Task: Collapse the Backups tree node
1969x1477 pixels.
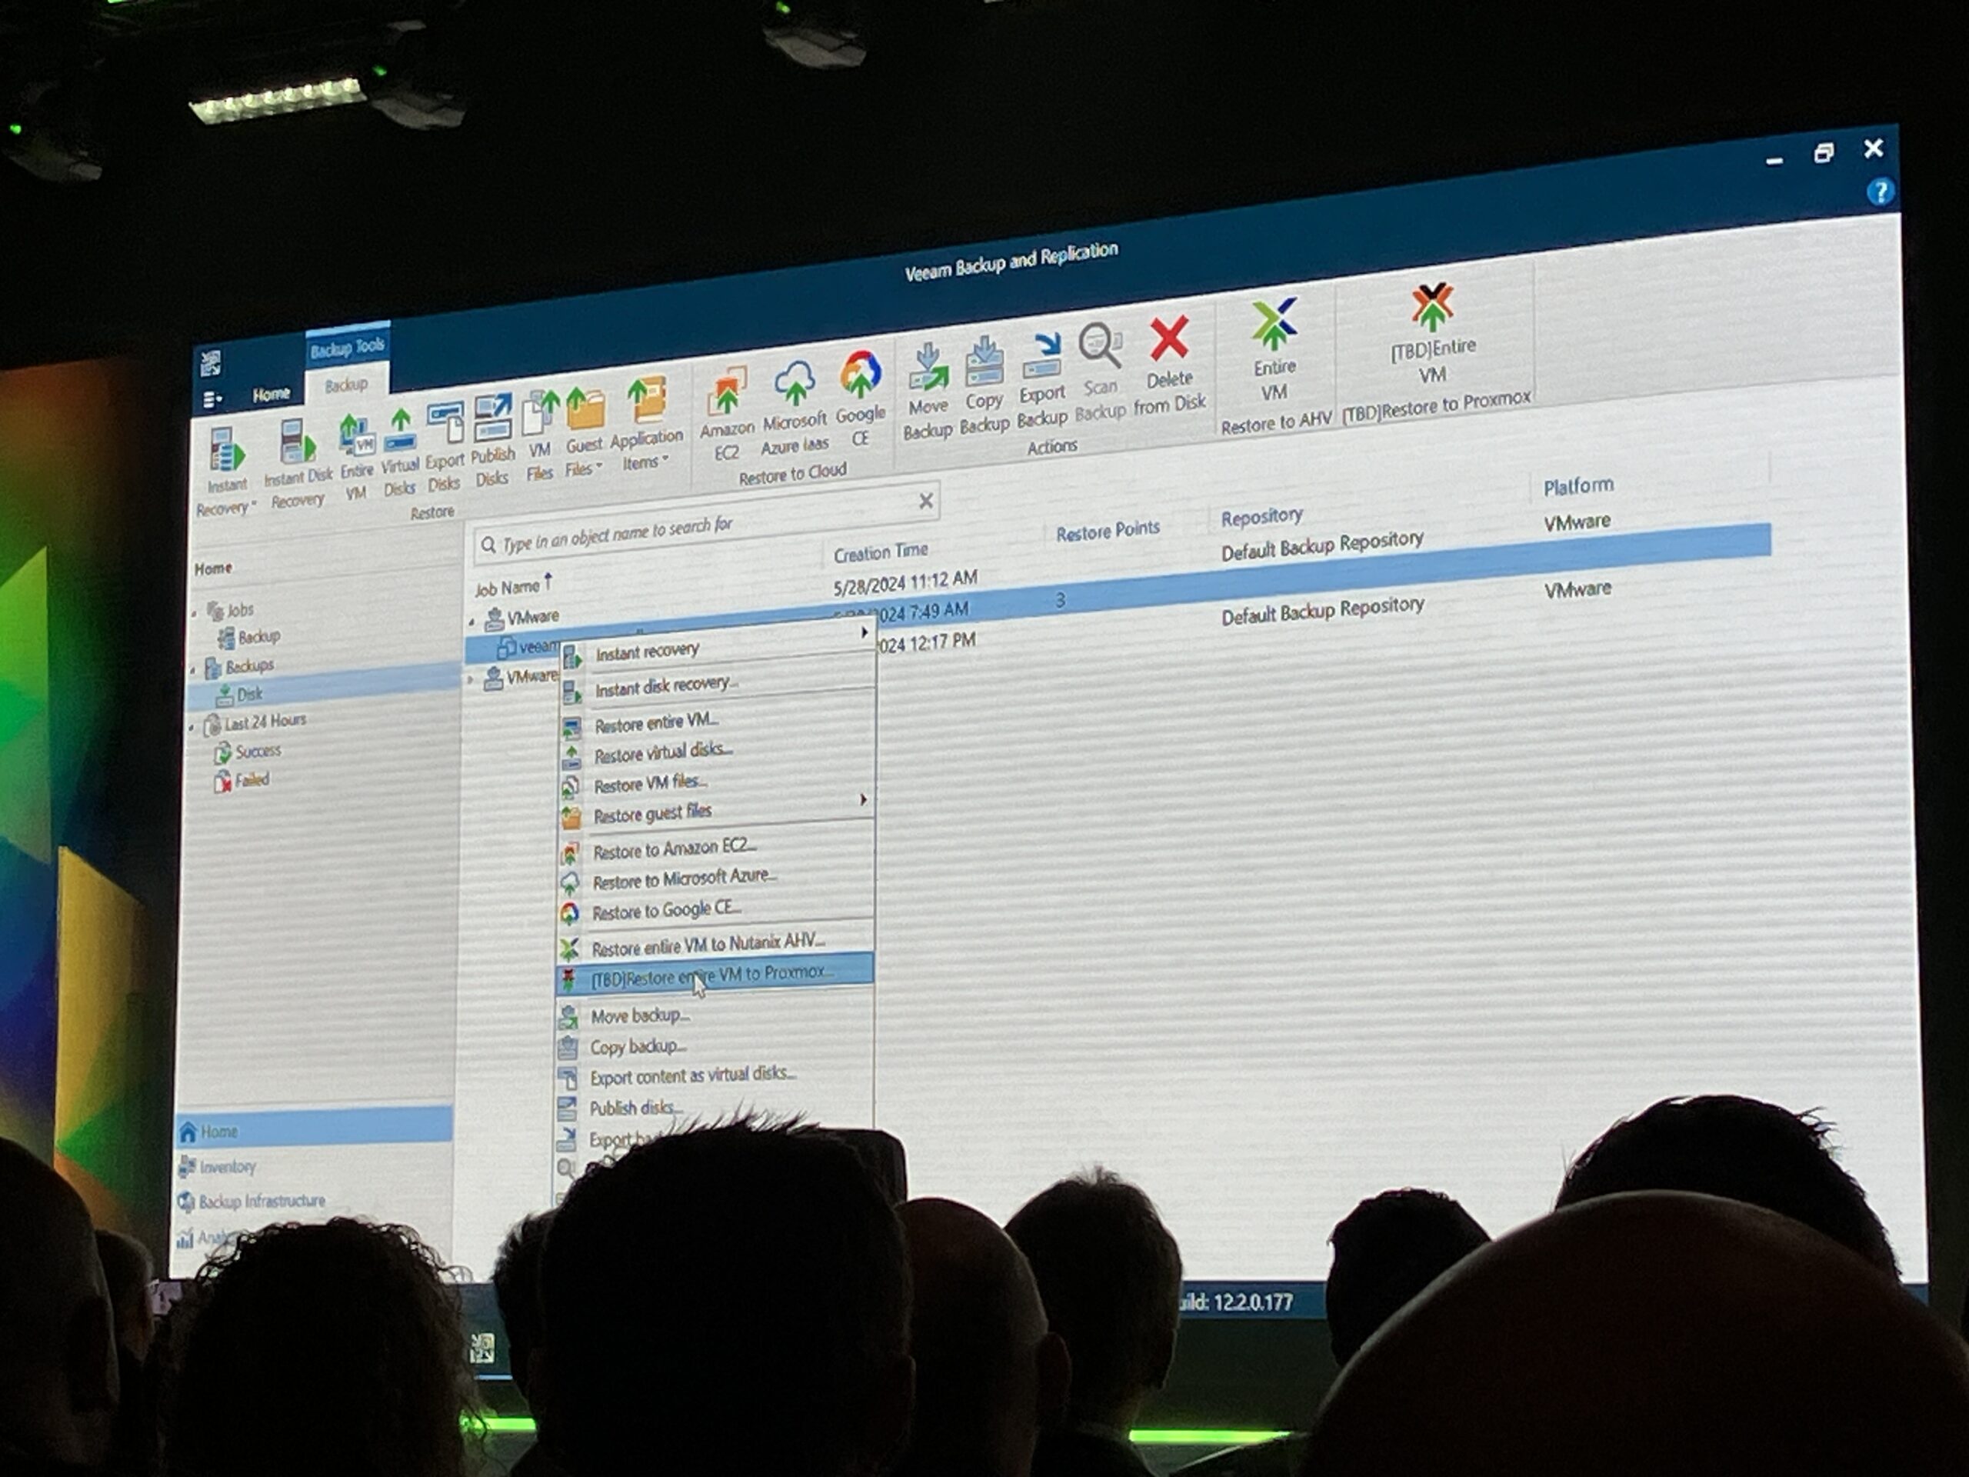Action: [x=192, y=669]
